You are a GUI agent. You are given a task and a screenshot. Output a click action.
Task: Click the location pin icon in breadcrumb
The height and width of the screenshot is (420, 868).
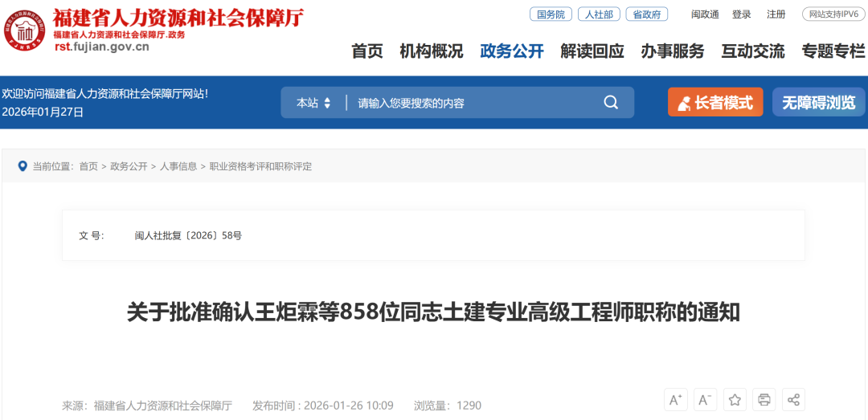click(x=23, y=166)
